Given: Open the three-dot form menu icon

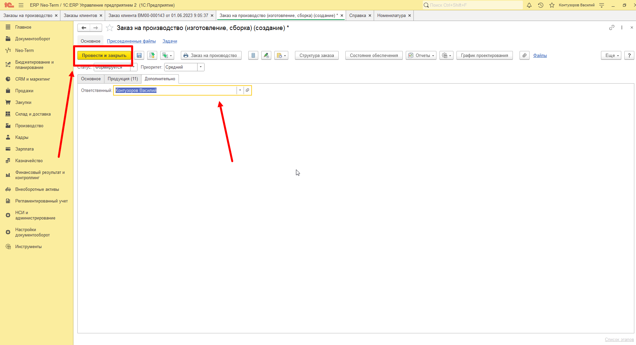Looking at the screenshot, I should point(622,28).
